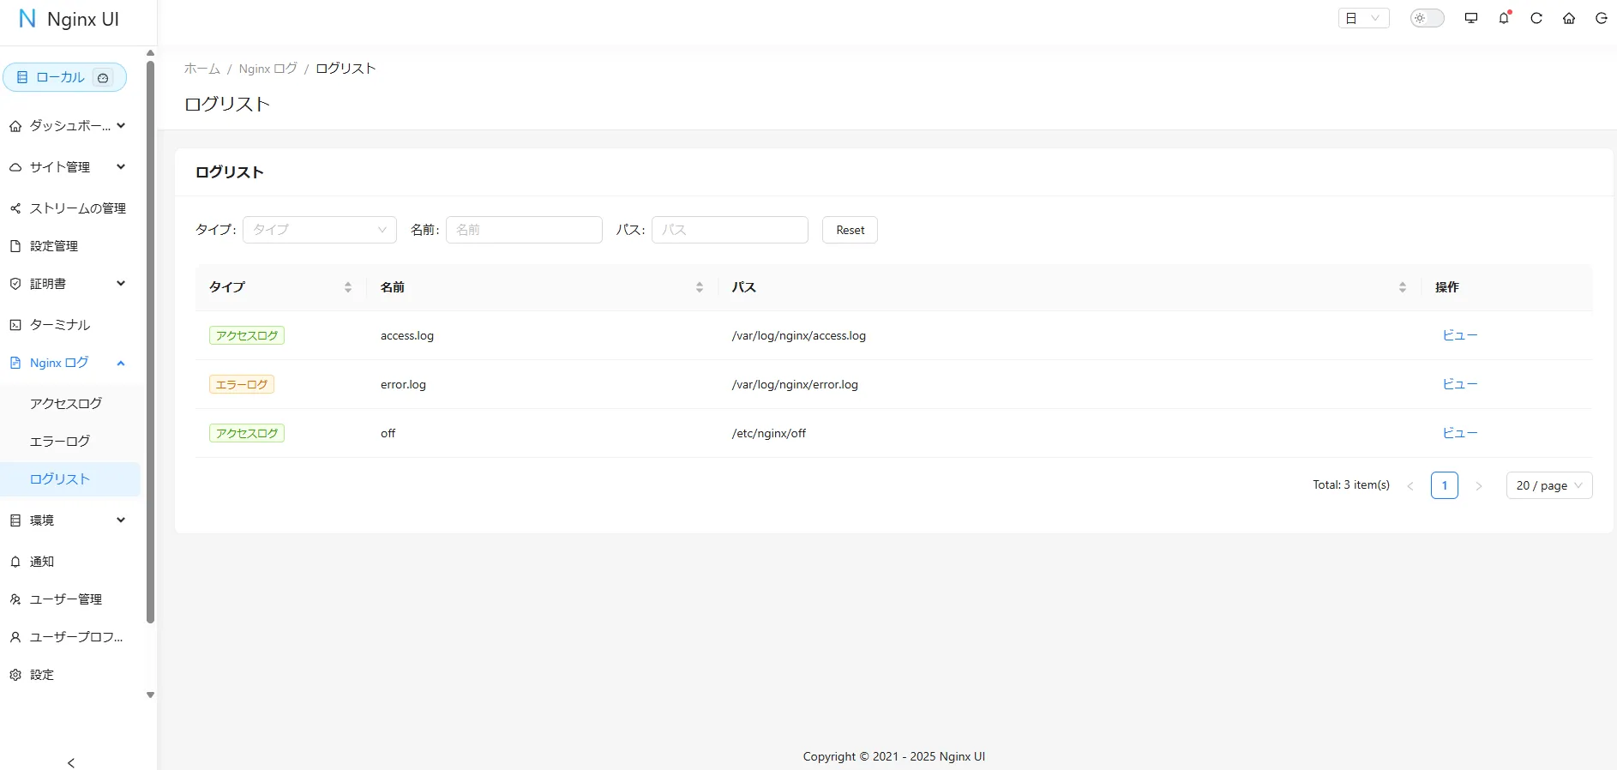The width and height of the screenshot is (1617, 770).
Task: Click the logout icon at top right
Action: [x=1601, y=18]
